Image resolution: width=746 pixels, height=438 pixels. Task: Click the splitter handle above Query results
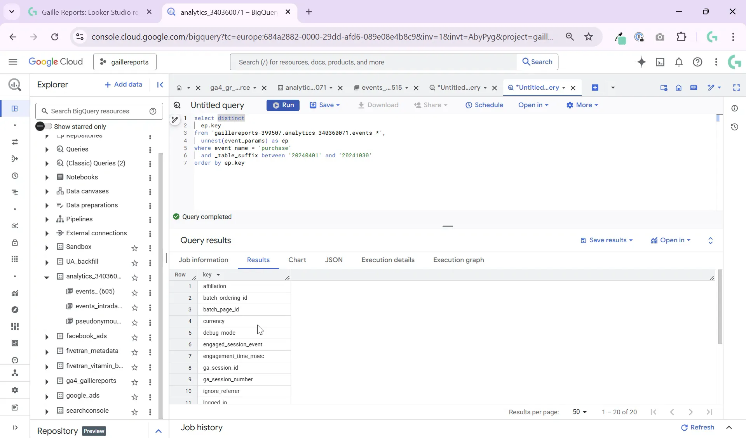coord(448,226)
